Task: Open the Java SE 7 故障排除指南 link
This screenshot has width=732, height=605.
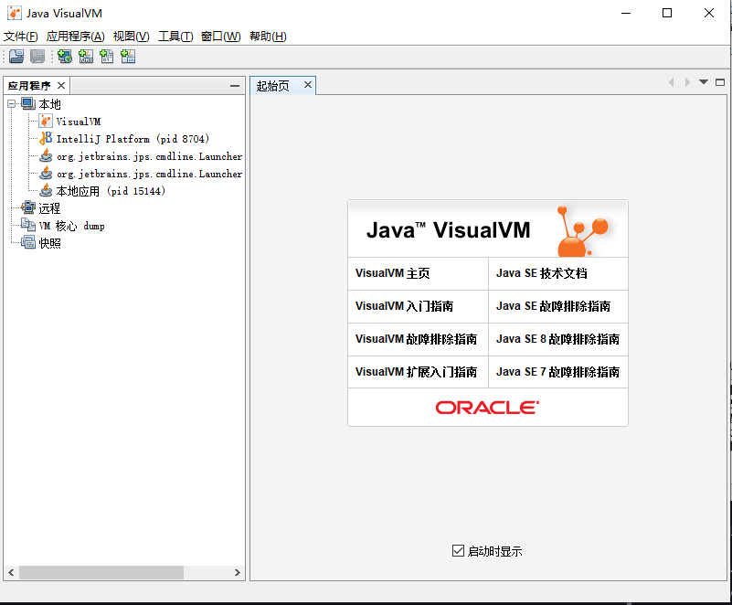Action: click(x=557, y=372)
